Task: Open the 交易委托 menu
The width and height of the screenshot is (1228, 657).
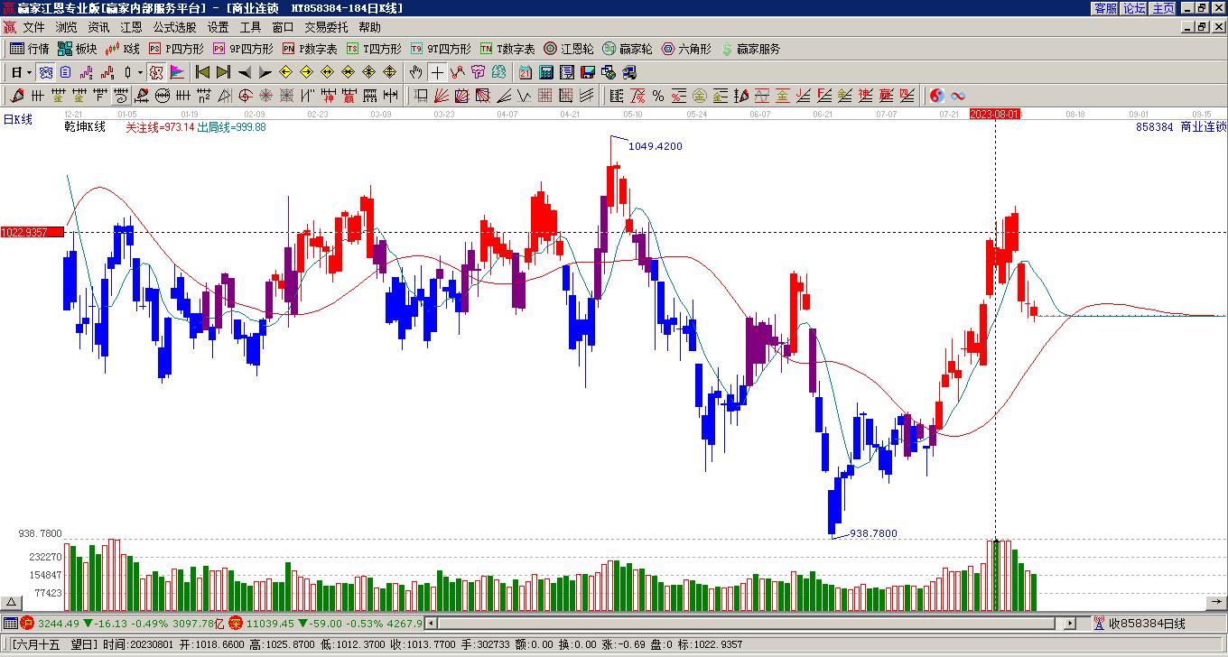Action: coord(326,27)
